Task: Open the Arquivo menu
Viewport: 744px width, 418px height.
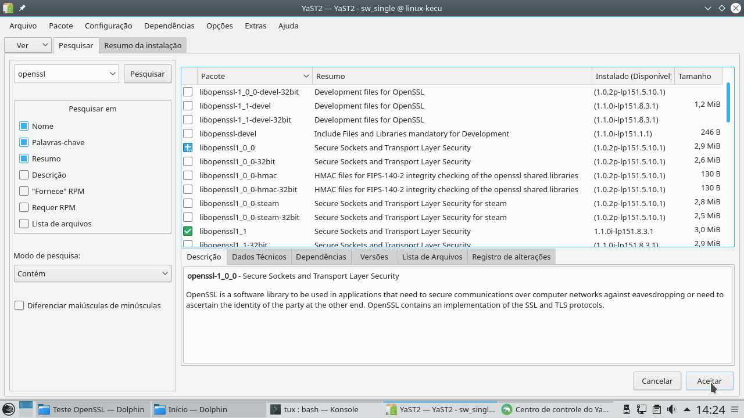Action: (x=23, y=26)
